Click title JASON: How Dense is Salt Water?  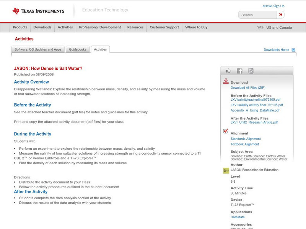pos(48,69)
